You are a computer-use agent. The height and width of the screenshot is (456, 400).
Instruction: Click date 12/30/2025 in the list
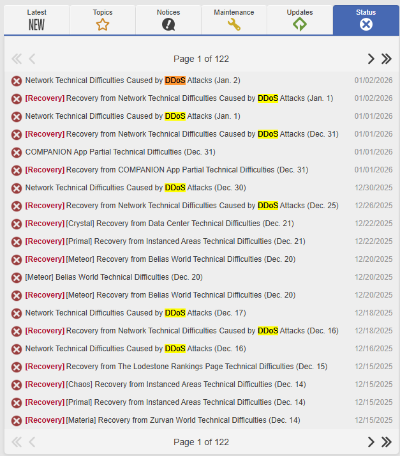pos(374,188)
